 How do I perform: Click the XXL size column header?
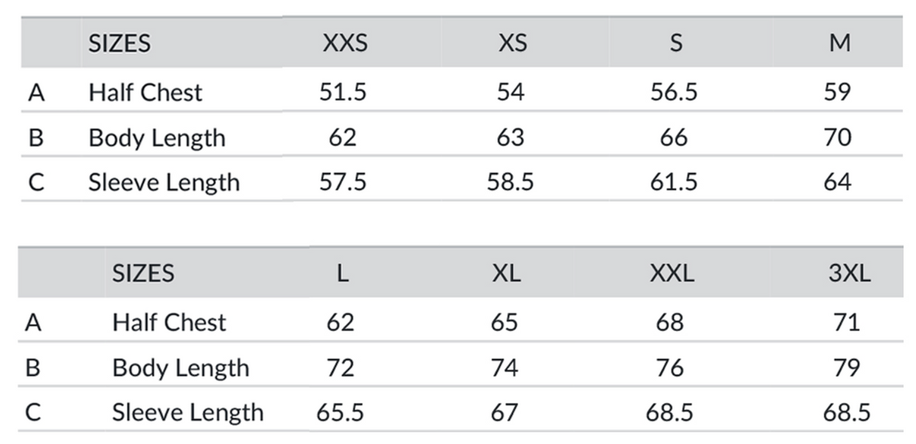coord(672,273)
